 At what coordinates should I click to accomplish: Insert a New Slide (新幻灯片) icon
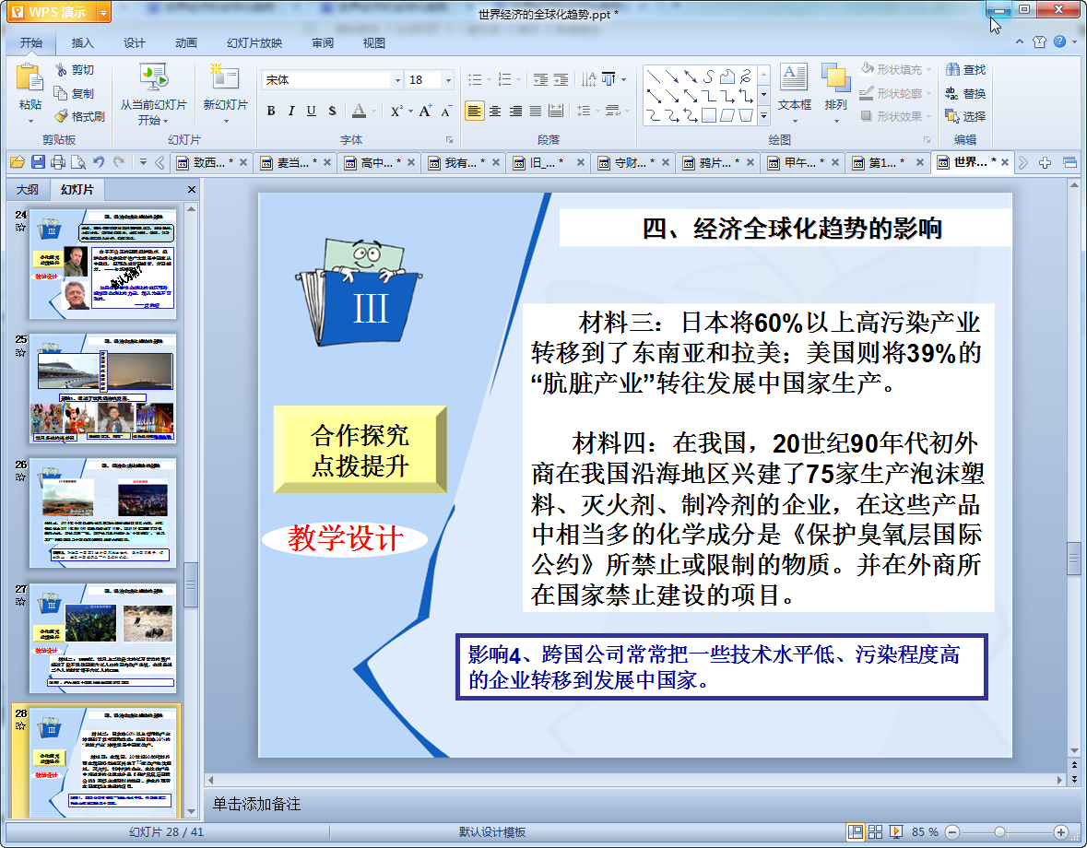click(x=225, y=77)
